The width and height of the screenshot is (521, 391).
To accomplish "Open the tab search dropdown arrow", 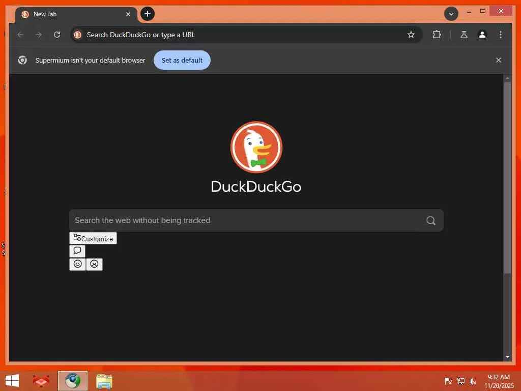I will (451, 14).
